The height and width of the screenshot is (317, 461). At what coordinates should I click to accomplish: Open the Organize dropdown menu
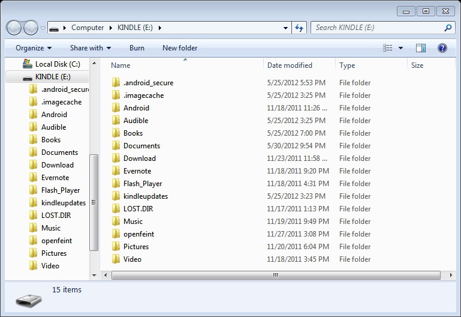tap(34, 48)
